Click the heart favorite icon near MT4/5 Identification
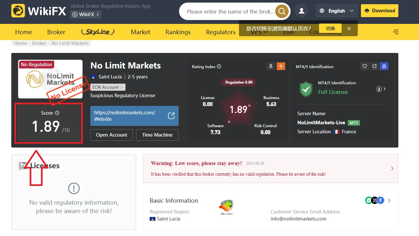The width and height of the screenshot is (419, 236). pos(364,66)
